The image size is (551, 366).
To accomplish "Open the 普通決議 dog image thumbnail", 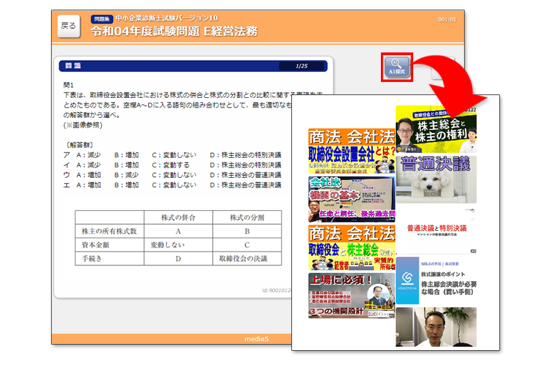I will click(436, 179).
